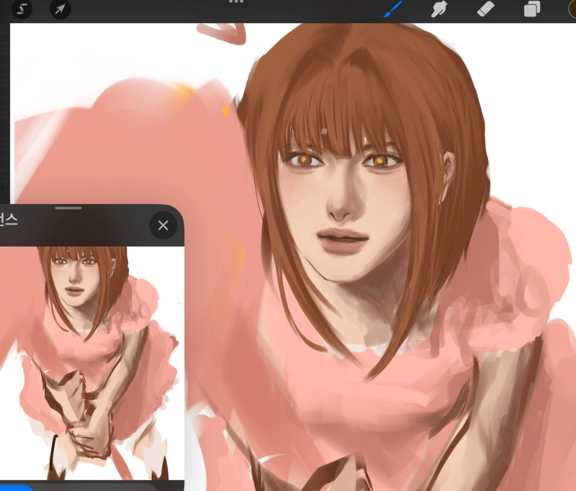Tap the multitasking three-dot menu
This screenshot has width=576, height=491.
235,2
